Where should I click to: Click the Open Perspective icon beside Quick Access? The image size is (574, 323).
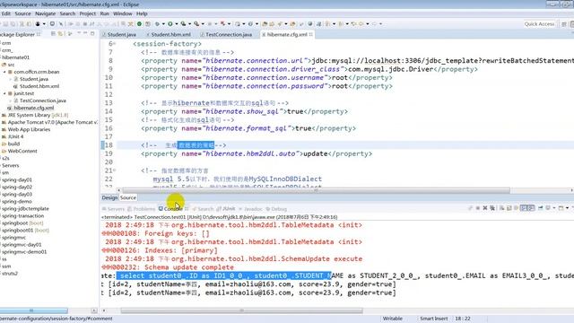click(564, 24)
